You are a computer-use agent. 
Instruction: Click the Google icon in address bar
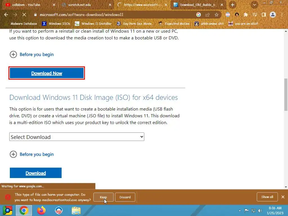pyautogui.click(x=198, y=15)
